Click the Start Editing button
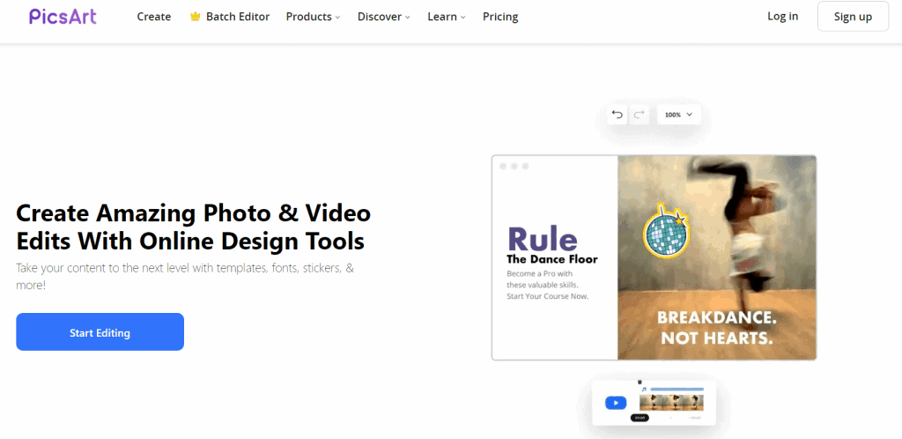The width and height of the screenshot is (902, 439). 100,332
